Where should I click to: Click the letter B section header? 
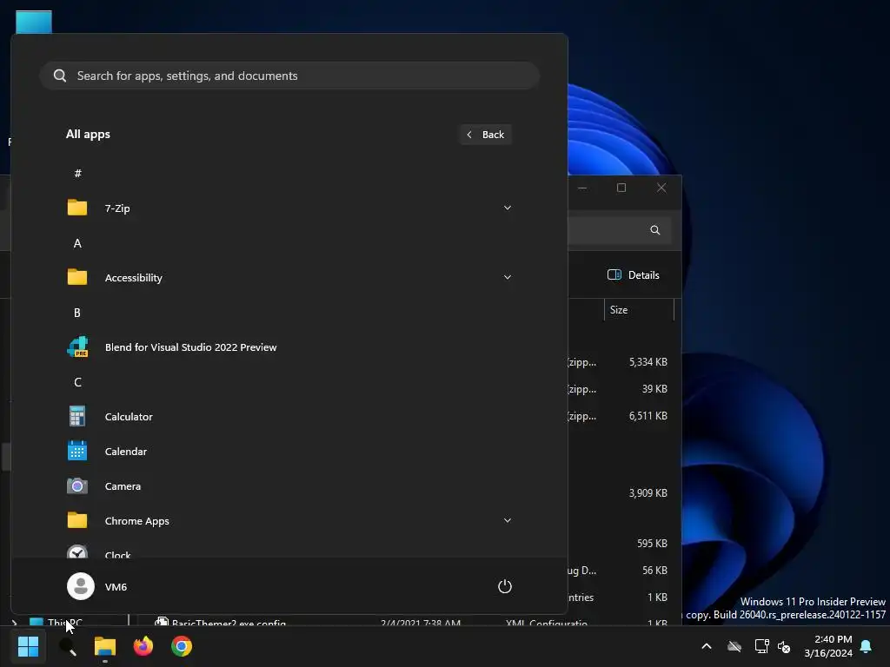pyautogui.click(x=77, y=313)
